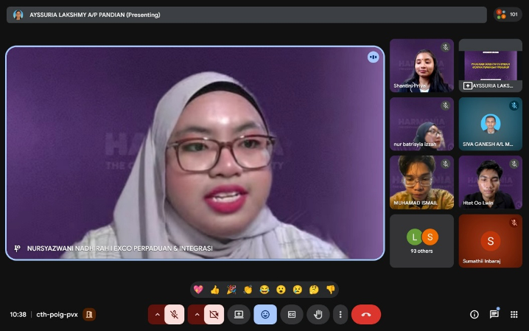529x331 pixels.
Task: Open the 93 others participant tile
Action: (421, 240)
